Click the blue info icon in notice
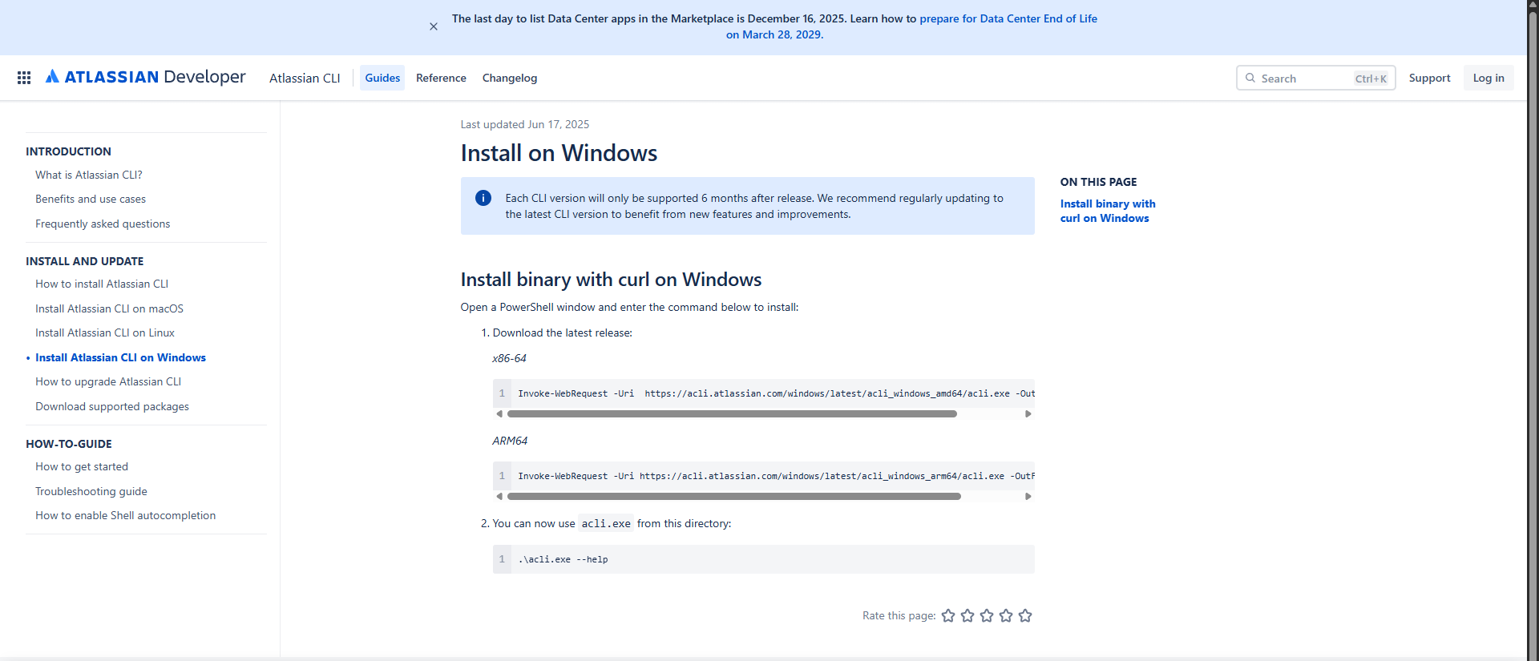The image size is (1539, 661). (483, 198)
